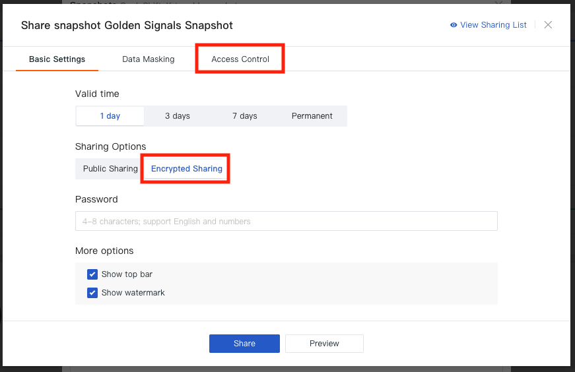This screenshot has height=372, width=575.
Task: Click the eye icon beside View Sharing List
Action: coord(454,25)
